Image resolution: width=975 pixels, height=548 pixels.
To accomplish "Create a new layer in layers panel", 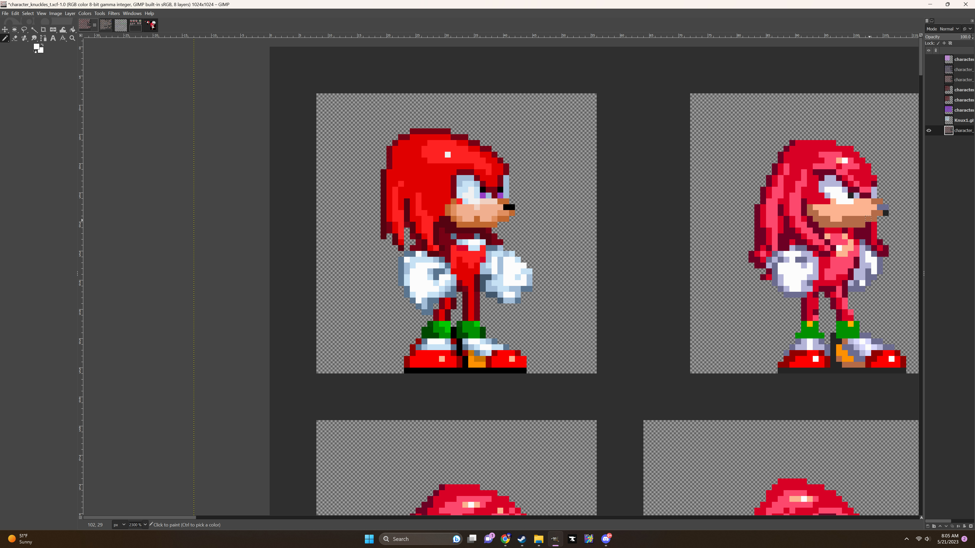I will 928,526.
